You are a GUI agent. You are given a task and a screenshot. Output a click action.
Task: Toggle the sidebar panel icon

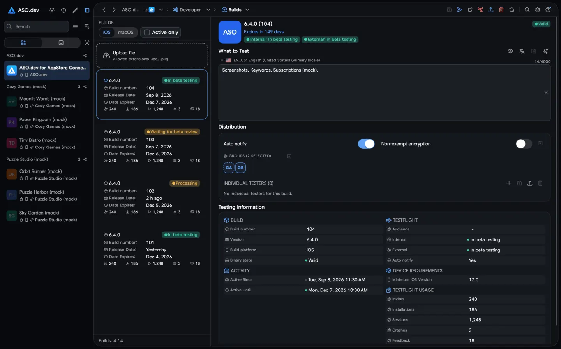[x=87, y=10]
